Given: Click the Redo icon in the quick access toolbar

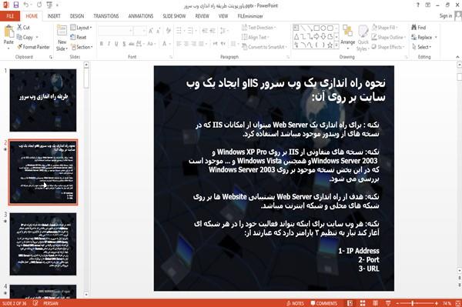Looking at the screenshot, I should pyautogui.click(x=39, y=5).
